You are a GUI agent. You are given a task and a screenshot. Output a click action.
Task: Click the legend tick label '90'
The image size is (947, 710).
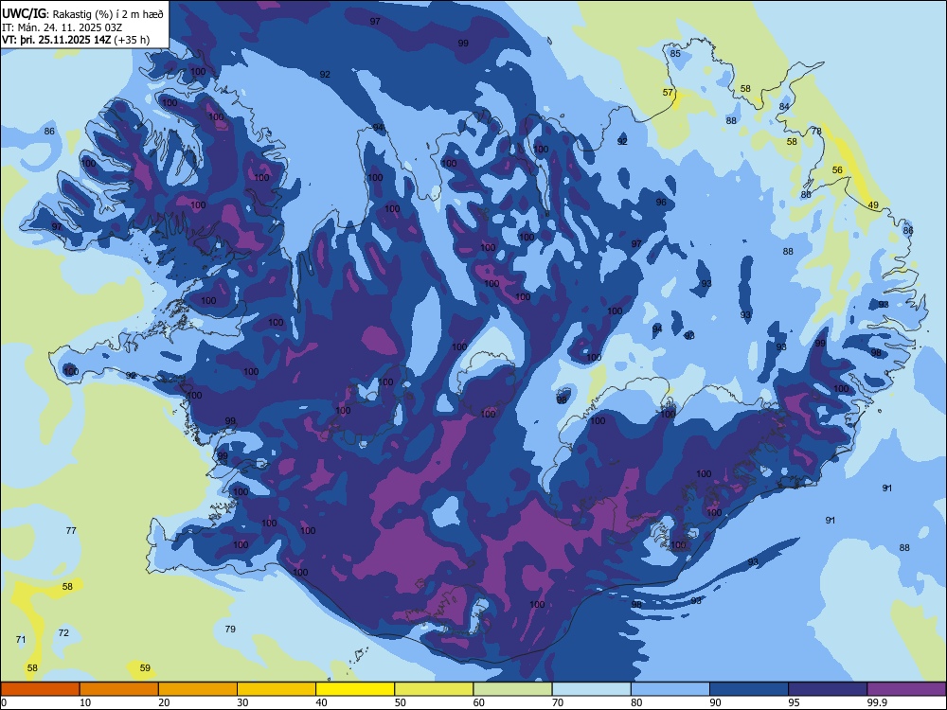point(715,702)
